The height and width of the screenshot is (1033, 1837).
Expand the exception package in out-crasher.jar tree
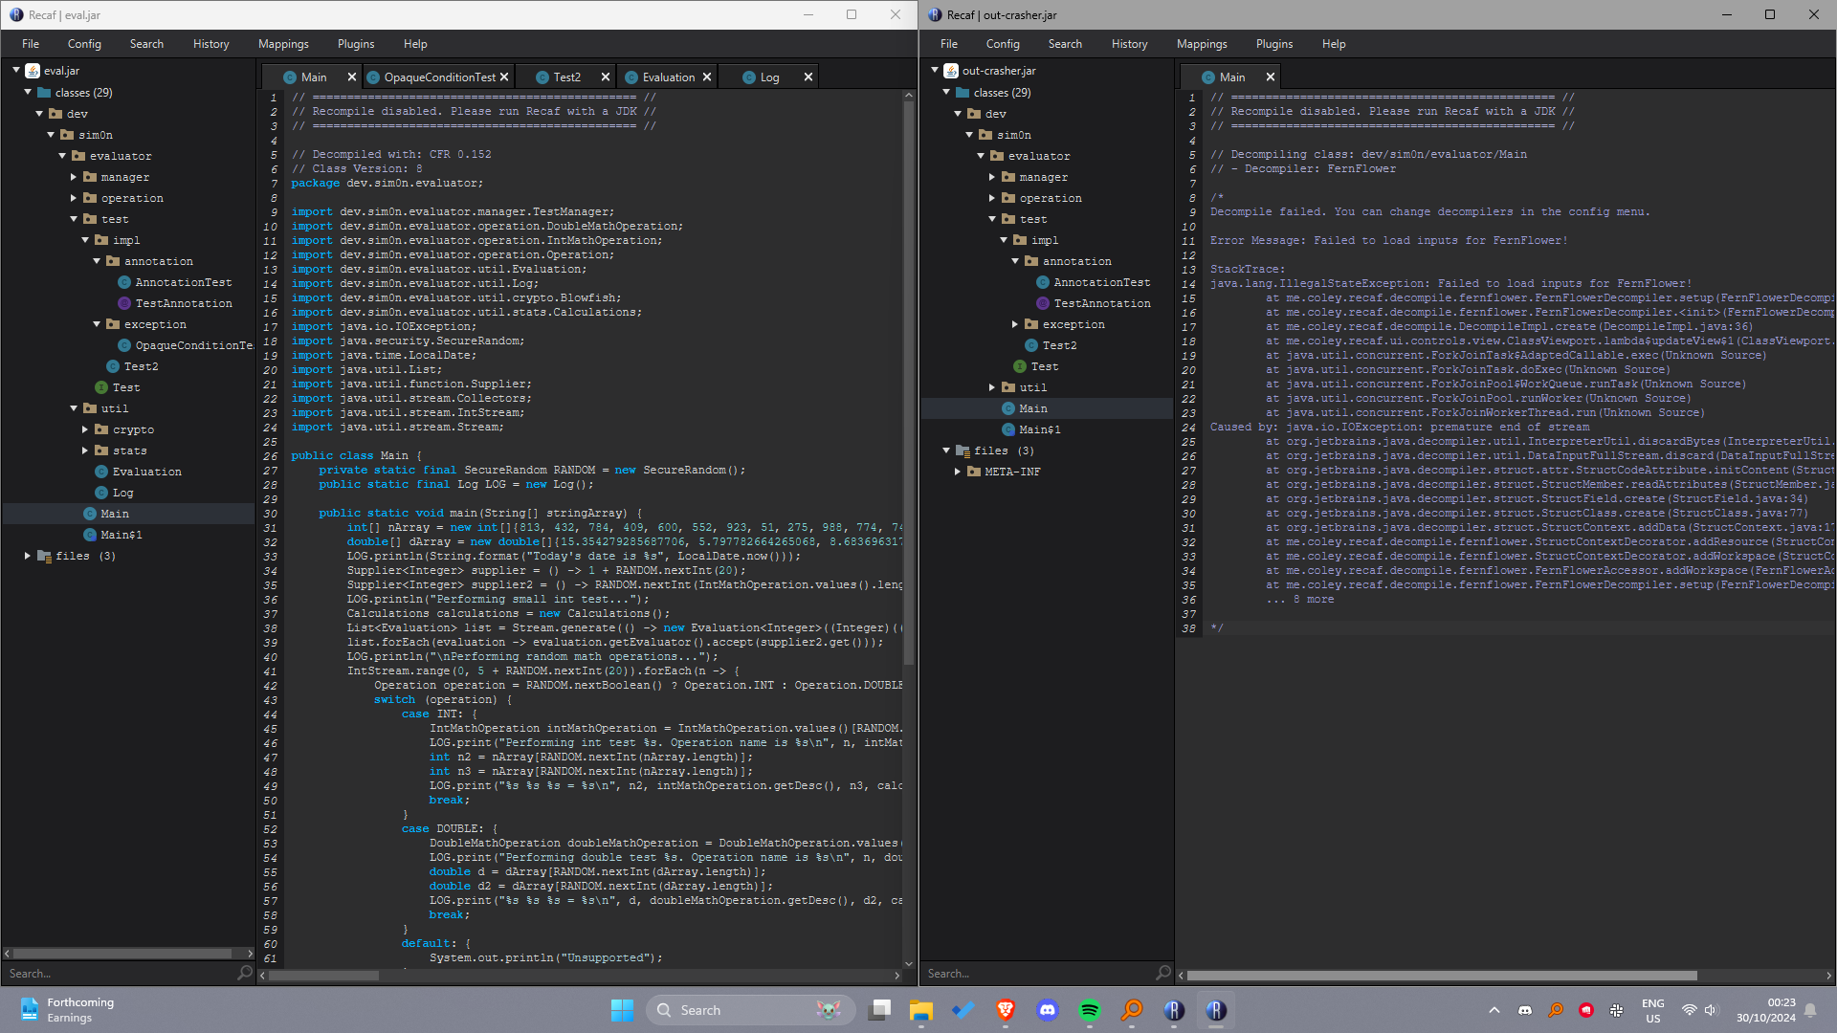(x=1015, y=324)
